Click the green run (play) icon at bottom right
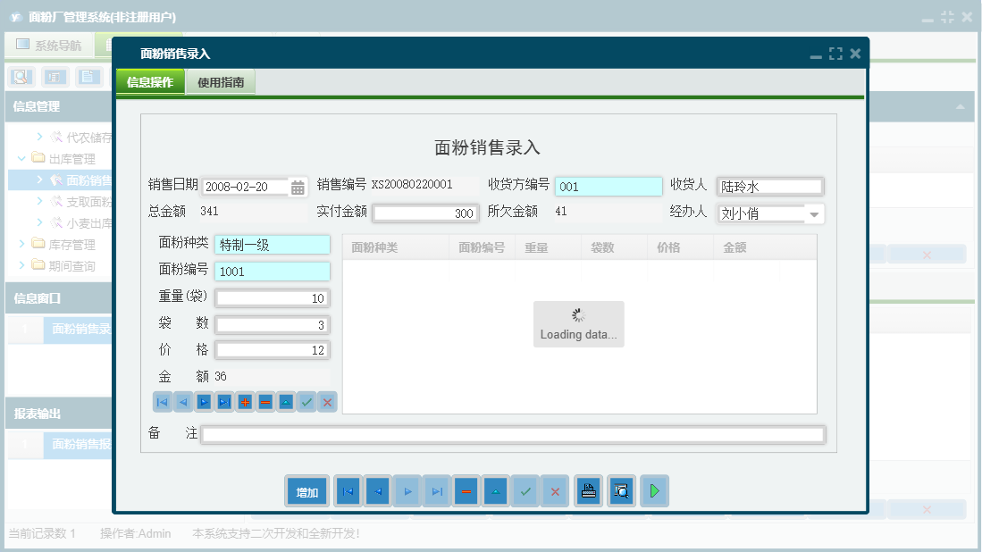This screenshot has width=982, height=552. pyautogui.click(x=654, y=490)
